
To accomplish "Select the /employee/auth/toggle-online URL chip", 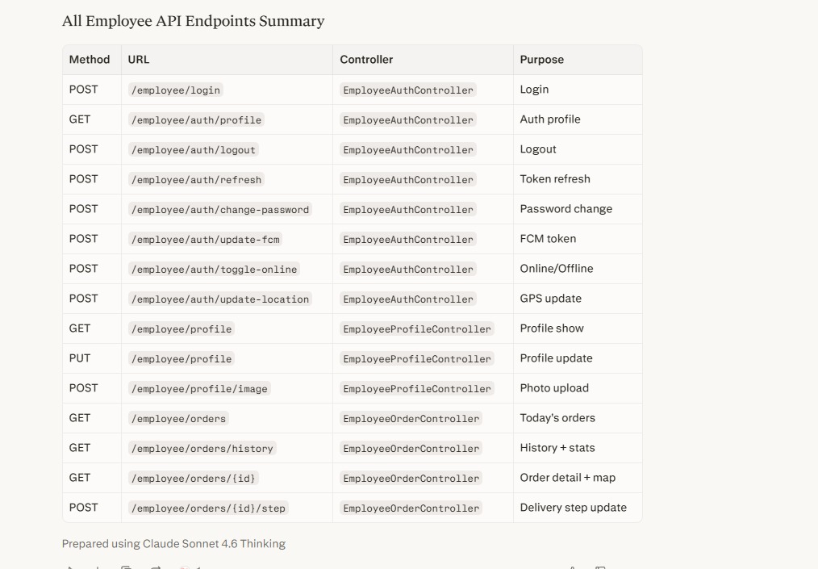I will [x=214, y=269].
